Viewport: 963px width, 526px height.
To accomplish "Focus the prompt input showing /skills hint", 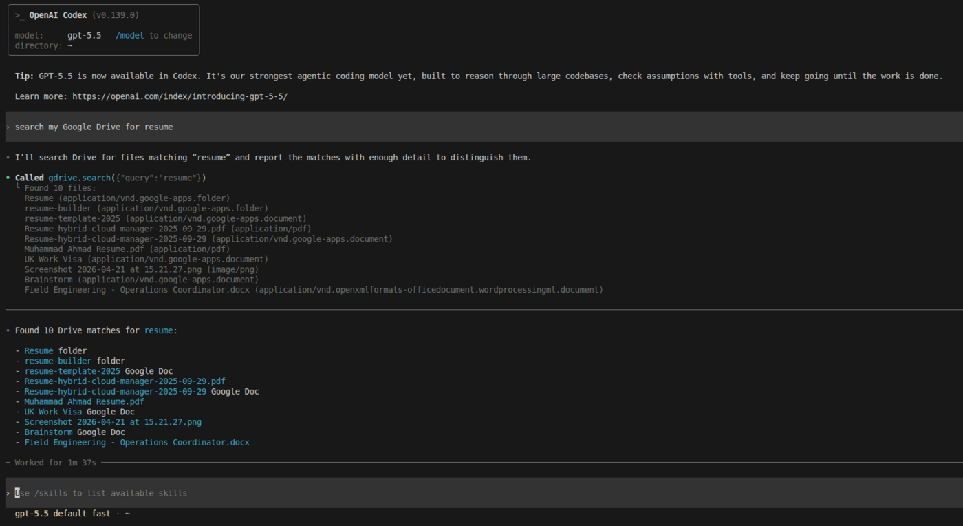I will 484,493.
